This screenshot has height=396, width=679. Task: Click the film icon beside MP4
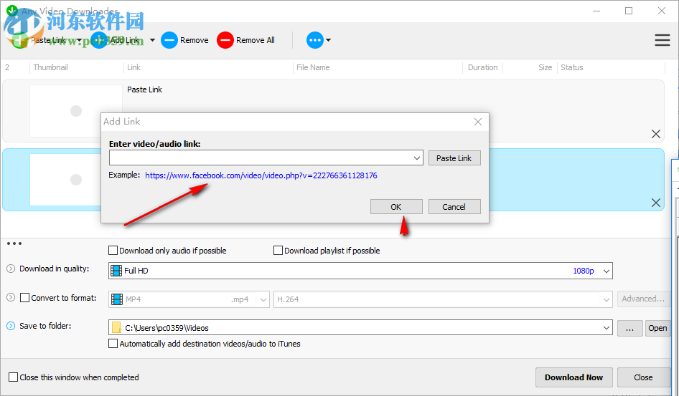coord(117,299)
